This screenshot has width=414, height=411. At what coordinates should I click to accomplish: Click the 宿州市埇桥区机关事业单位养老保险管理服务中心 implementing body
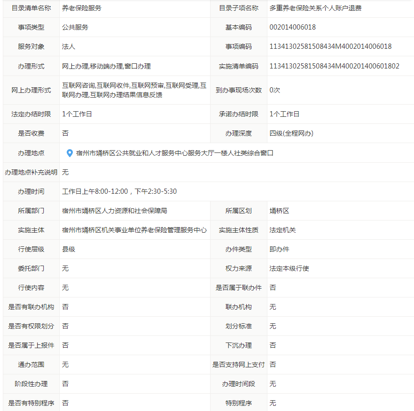click(x=134, y=230)
